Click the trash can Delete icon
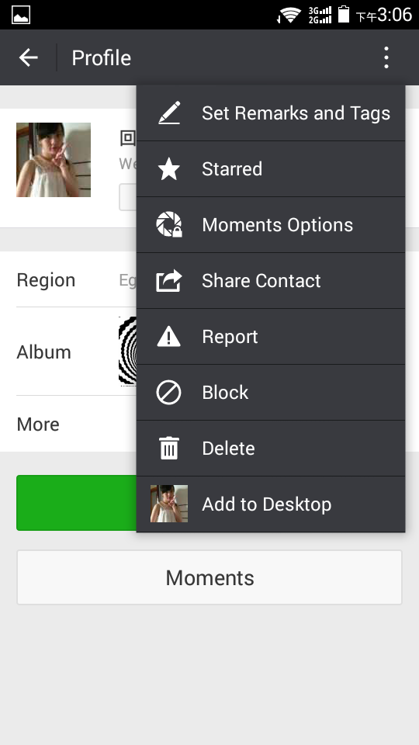This screenshot has height=745, width=419. tap(169, 448)
